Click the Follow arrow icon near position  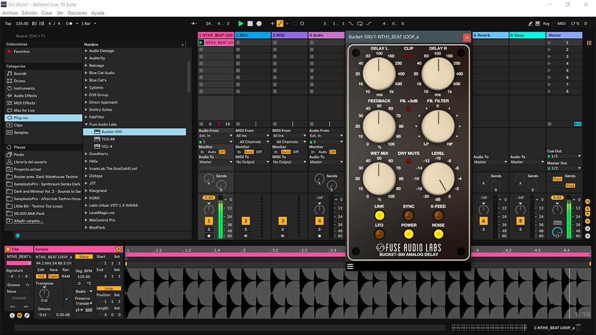(194, 23)
